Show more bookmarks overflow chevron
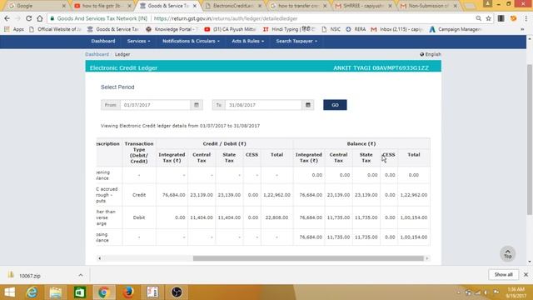 tap(522, 29)
